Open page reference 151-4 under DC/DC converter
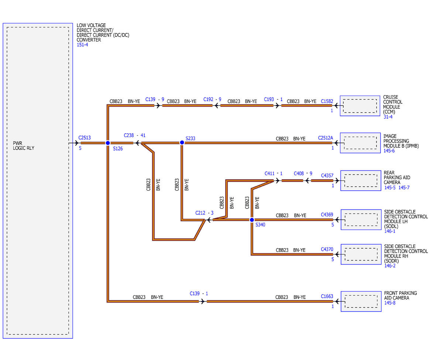The image size is (443, 342). tap(82, 45)
